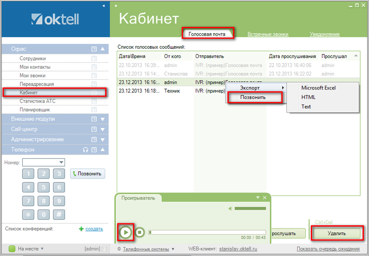Screen dimensions: 369x256
Task: Switch to the Встречные звонки tab
Action: (268, 34)
